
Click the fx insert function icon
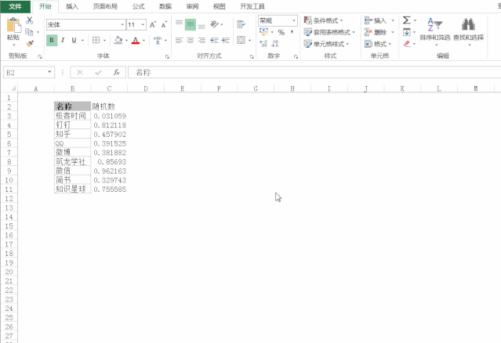117,72
